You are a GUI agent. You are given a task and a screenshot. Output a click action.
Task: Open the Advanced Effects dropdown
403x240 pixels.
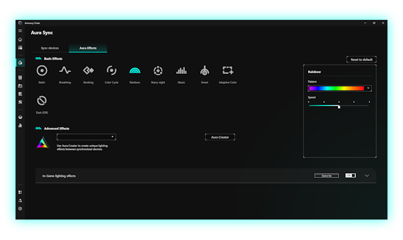tap(86, 137)
